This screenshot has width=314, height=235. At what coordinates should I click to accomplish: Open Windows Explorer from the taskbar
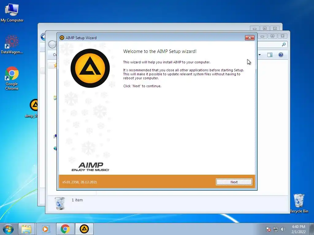point(26,229)
